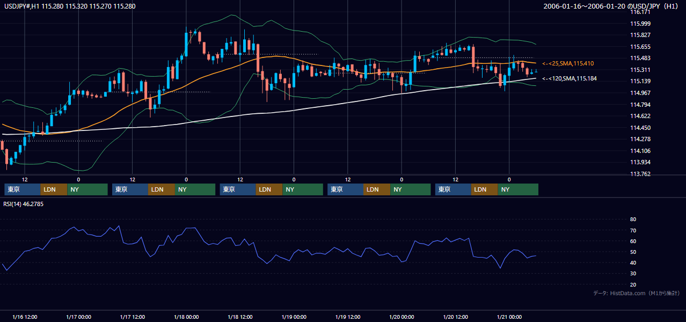Click the 1/19 00:00 time axis label
The width and height of the screenshot is (686, 322).
click(x=294, y=317)
